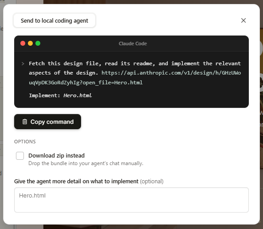Click the Copy command button

pos(48,122)
